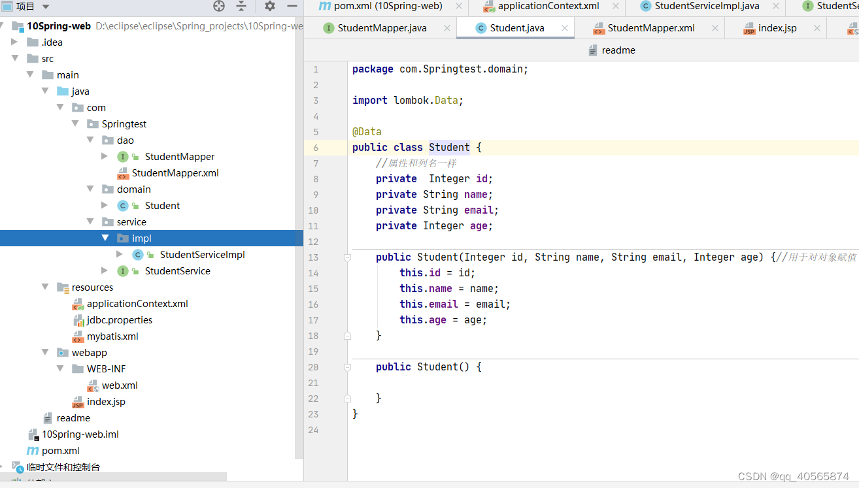859x488 pixels.
Task: Expand the .idea folder
Action: pos(15,42)
